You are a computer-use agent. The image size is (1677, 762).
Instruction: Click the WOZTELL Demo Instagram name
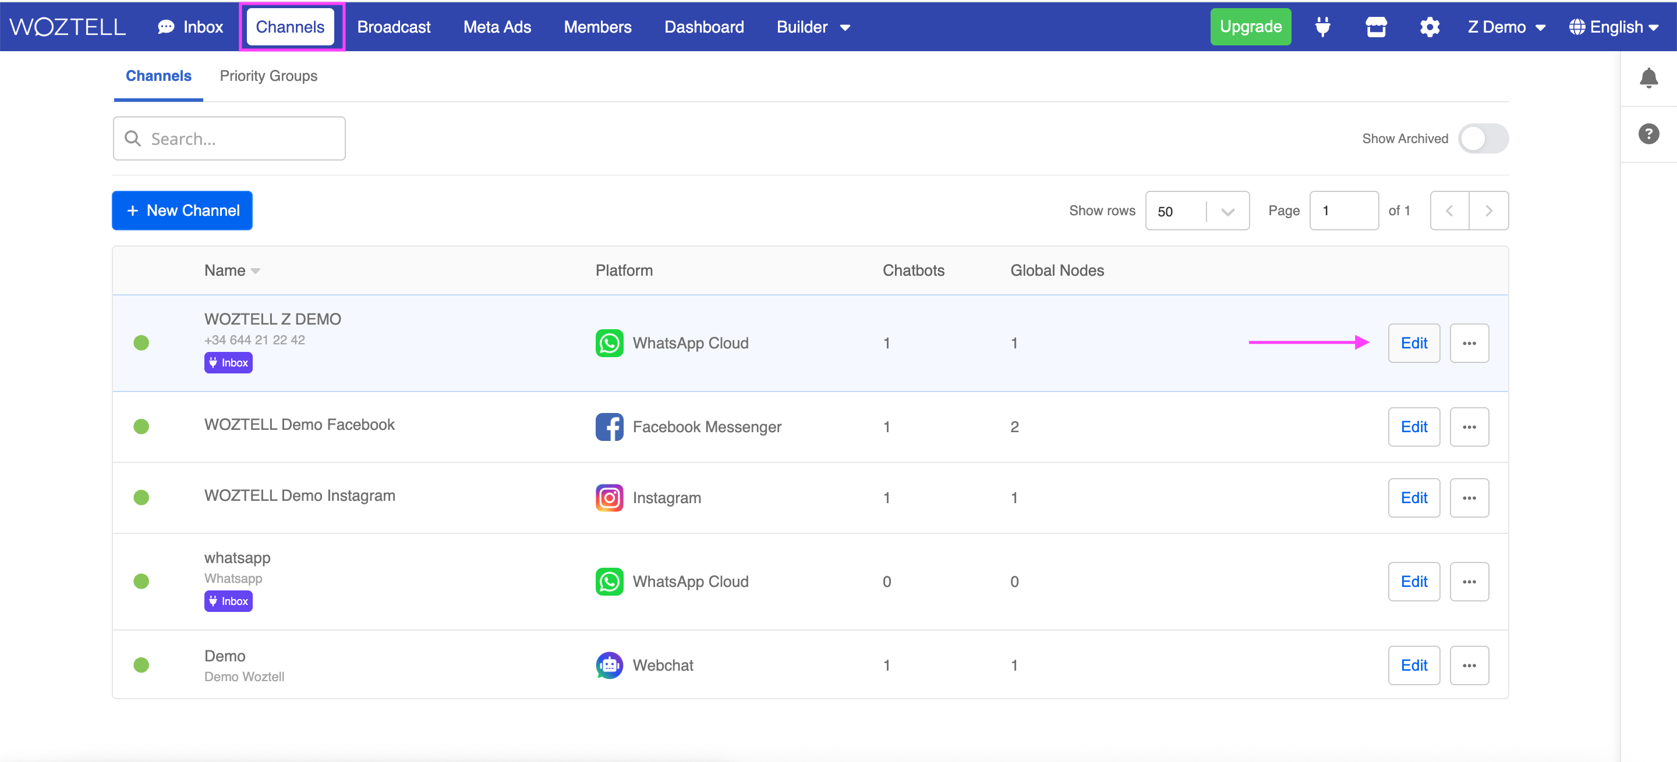pos(299,496)
